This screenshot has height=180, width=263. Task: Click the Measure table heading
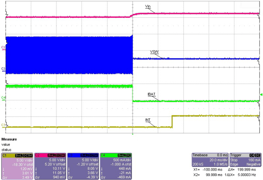click(9, 140)
